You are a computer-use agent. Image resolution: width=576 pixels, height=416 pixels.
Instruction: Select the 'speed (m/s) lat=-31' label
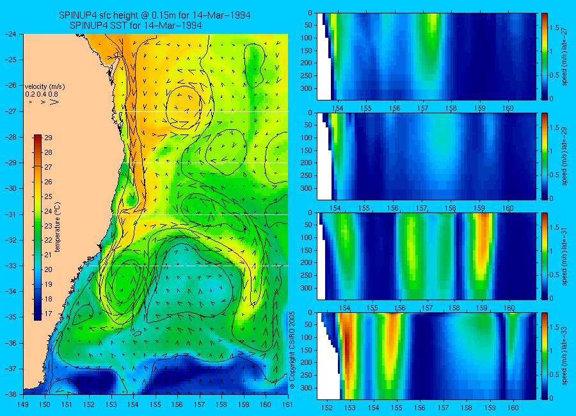[565, 256]
